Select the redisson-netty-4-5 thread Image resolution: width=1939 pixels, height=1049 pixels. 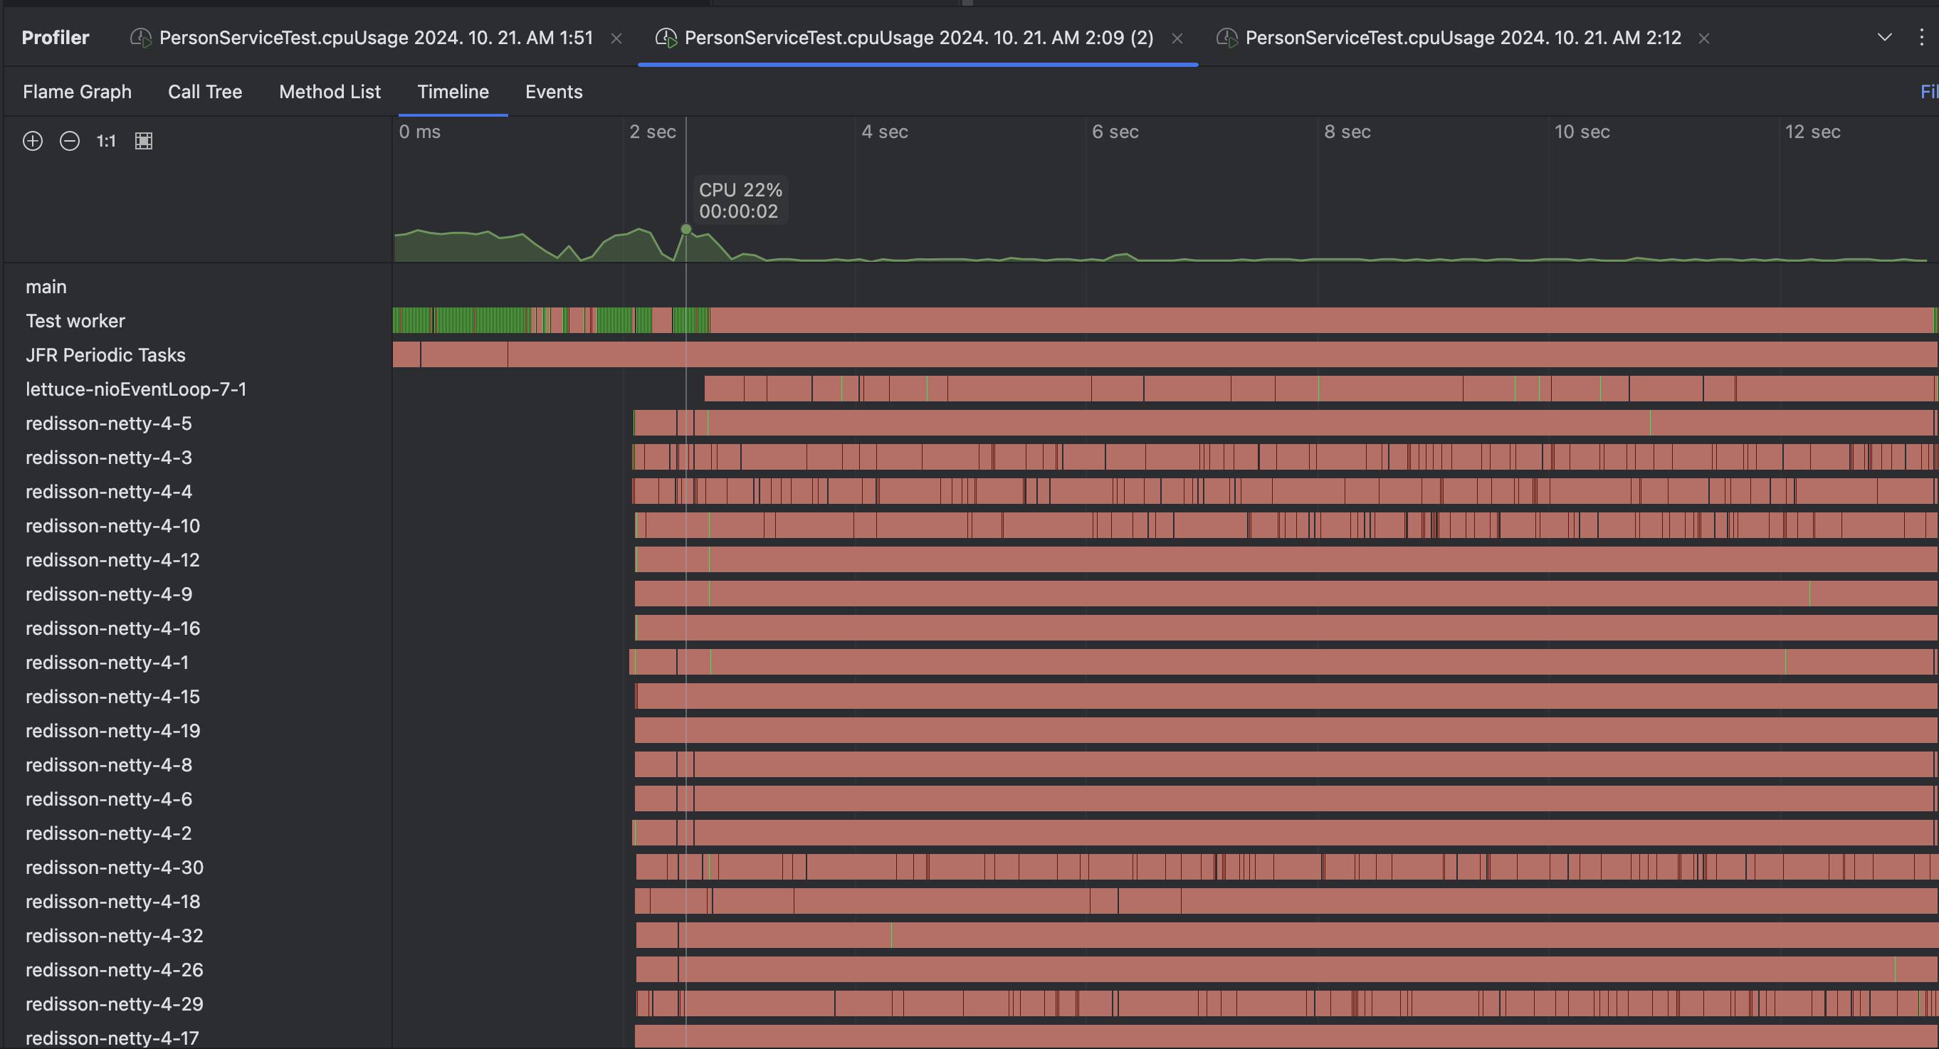[x=108, y=423]
